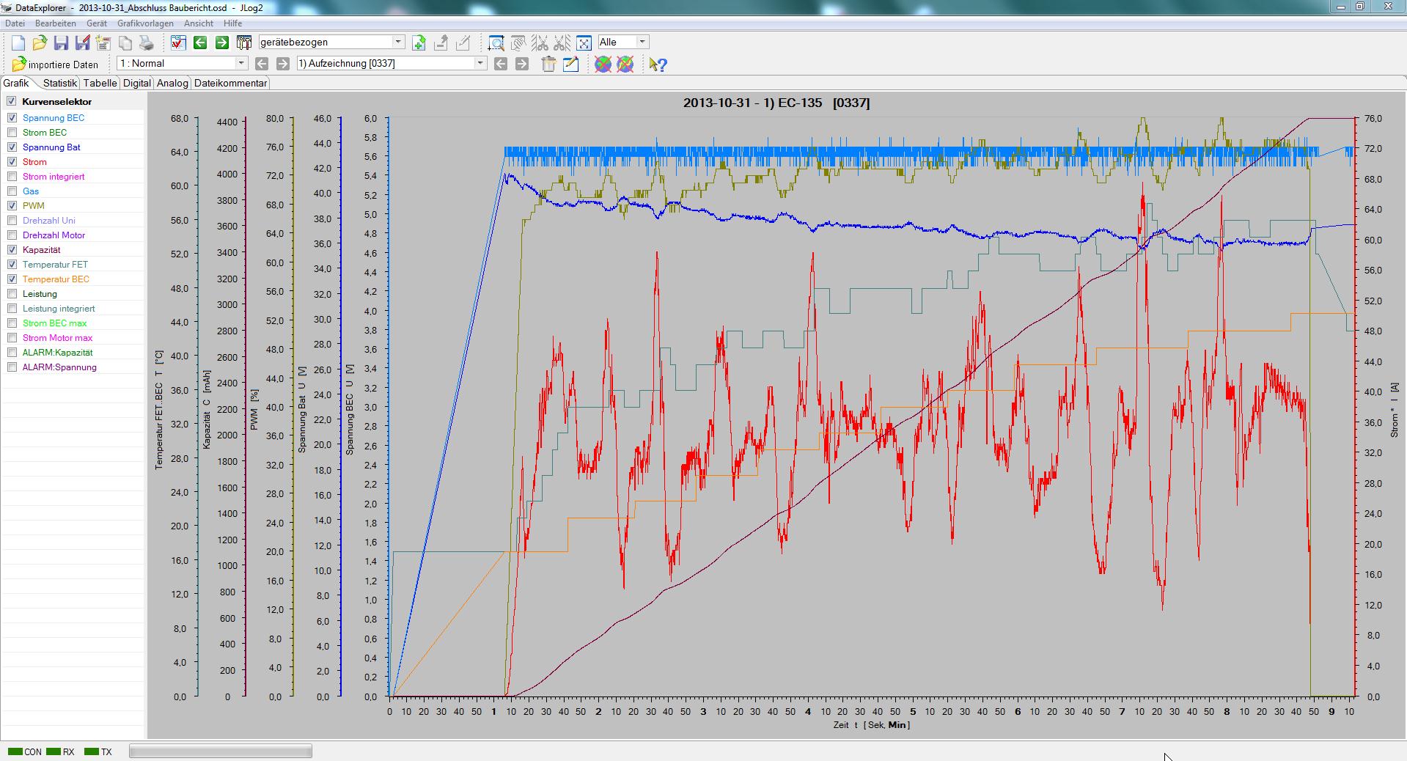1407x761 pixels.
Task: Click the Save As floppy with red pencil
Action: point(82,43)
